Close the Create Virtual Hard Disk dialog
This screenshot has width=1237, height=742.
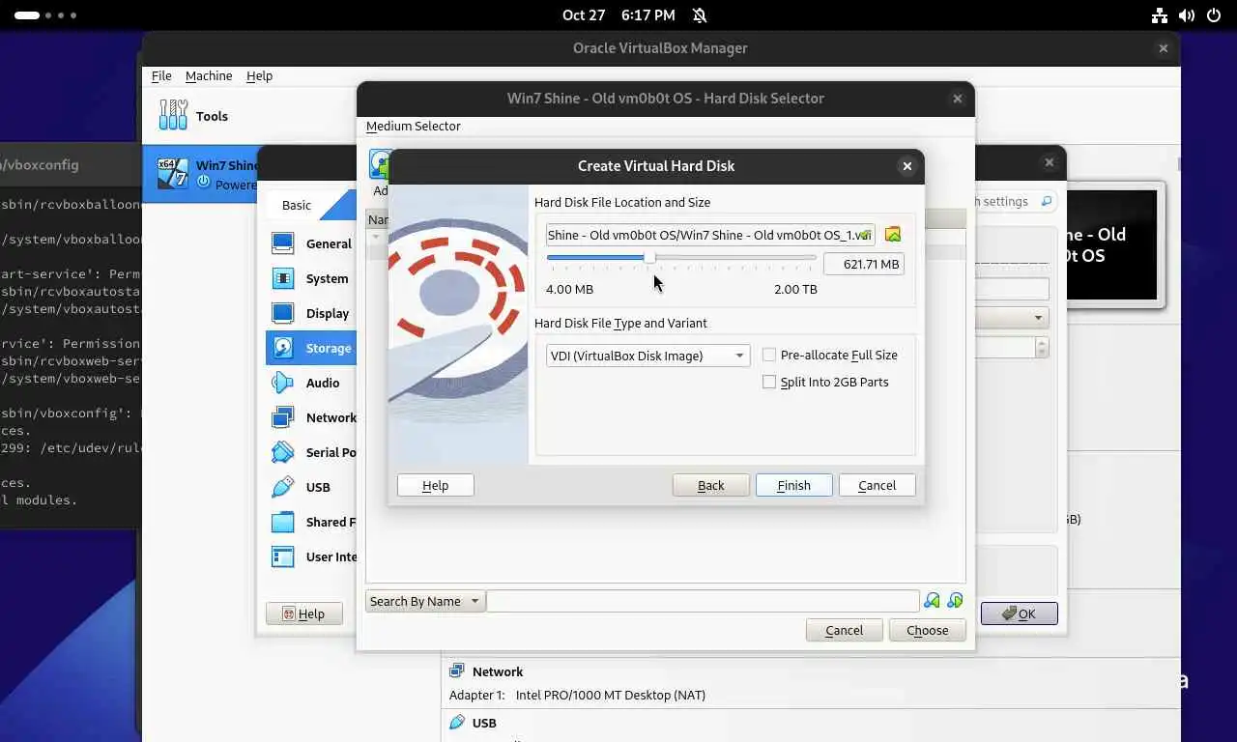pos(906,166)
